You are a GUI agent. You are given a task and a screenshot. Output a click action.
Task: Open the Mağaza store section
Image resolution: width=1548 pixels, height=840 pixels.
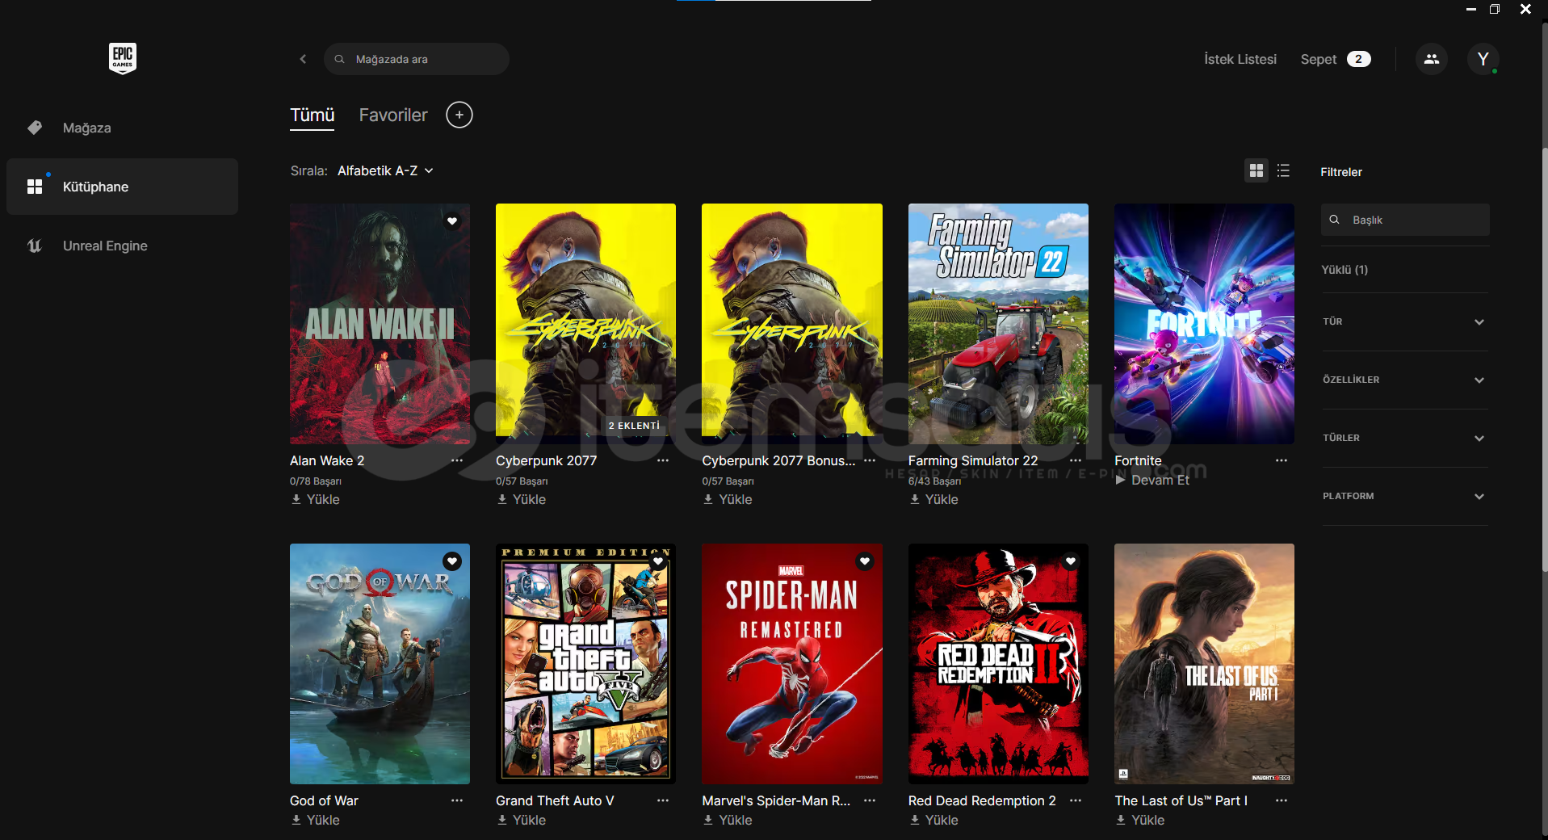click(x=122, y=128)
